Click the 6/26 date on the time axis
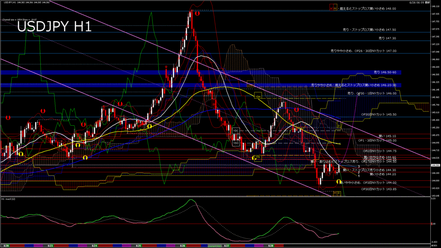 click(x=183, y=246)
